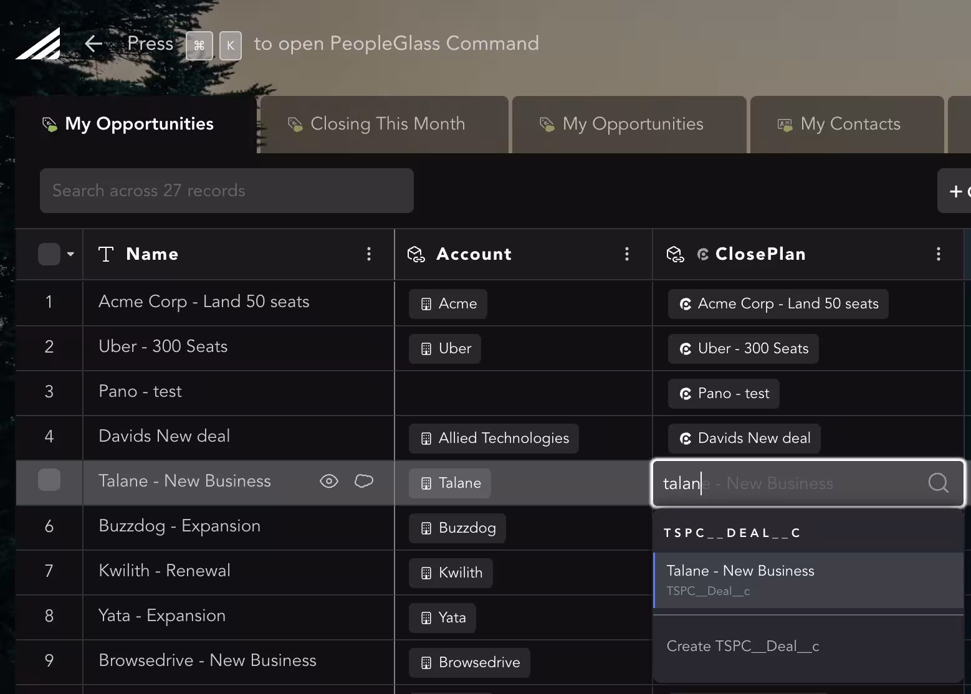Viewport: 971px width, 694px height.
Task: Open the My Contacts tab
Action: click(847, 124)
